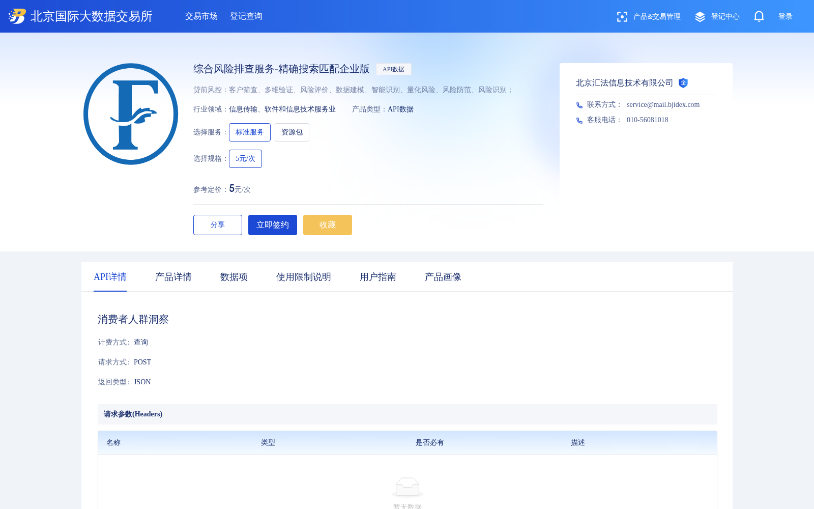Click 立即签约 button
This screenshot has width=814, height=509.
[273, 225]
